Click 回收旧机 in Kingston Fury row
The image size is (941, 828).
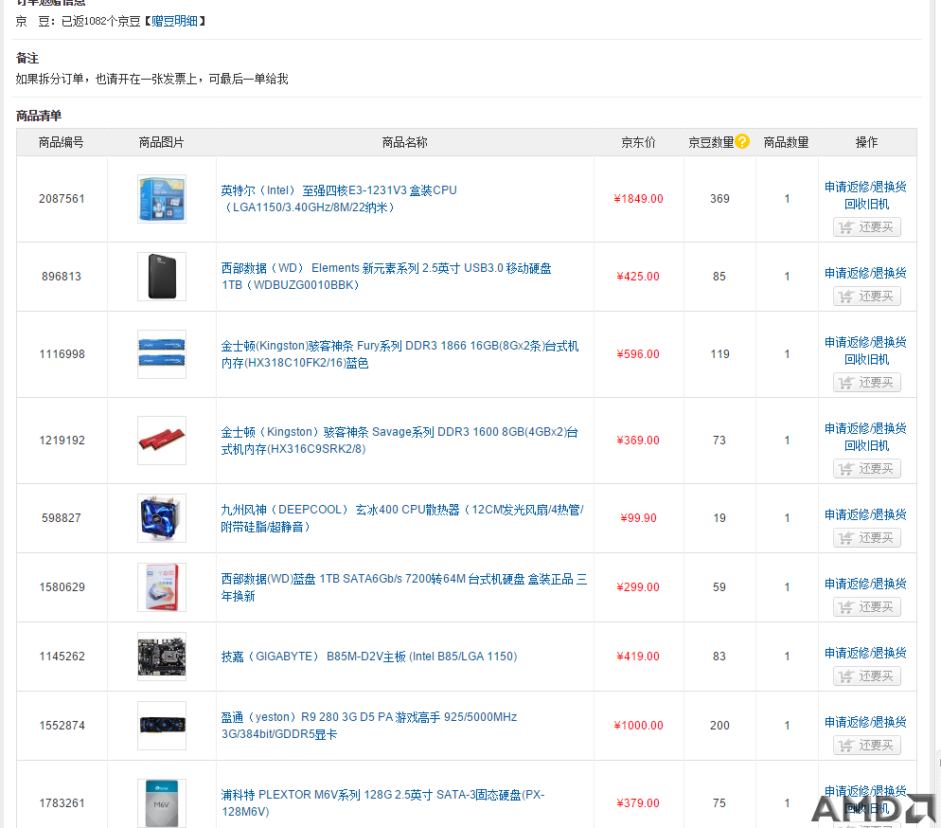pyautogui.click(x=866, y=360)
